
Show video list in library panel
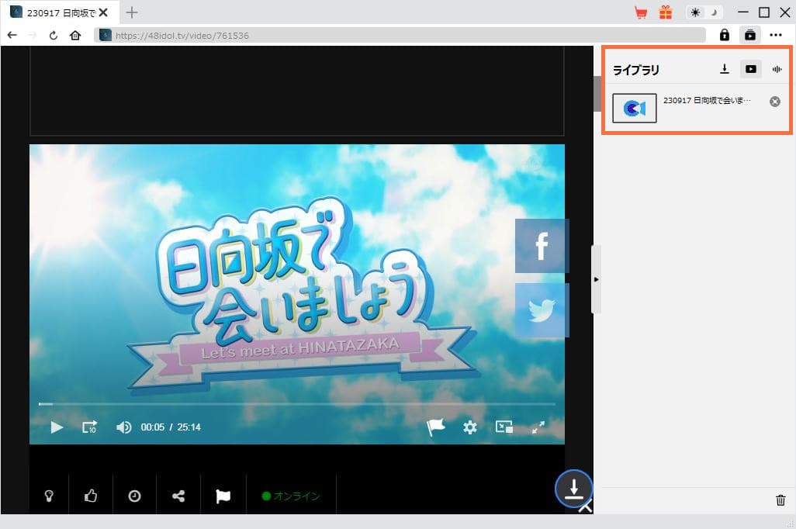click(751, 69)
